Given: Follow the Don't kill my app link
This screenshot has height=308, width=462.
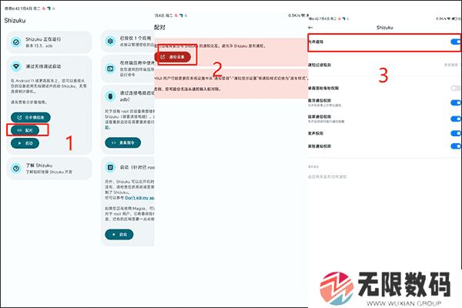Looking at the screenshot, I should (139, 198).
